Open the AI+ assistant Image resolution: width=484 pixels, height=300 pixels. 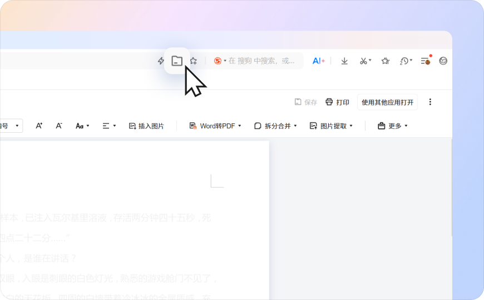coord(319,61)
